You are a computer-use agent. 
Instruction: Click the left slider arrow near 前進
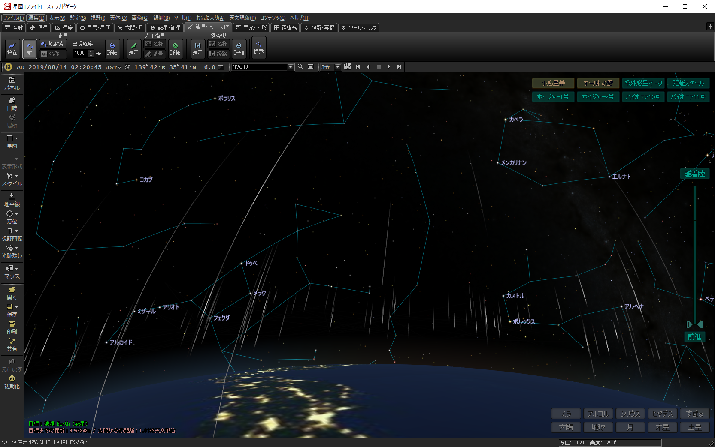[x=689, y=324]
